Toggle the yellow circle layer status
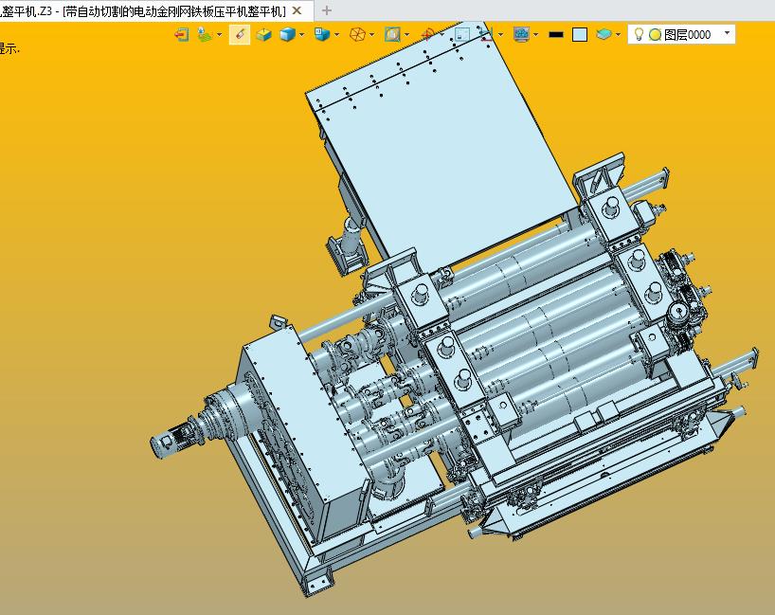 [x=656, y=35]
